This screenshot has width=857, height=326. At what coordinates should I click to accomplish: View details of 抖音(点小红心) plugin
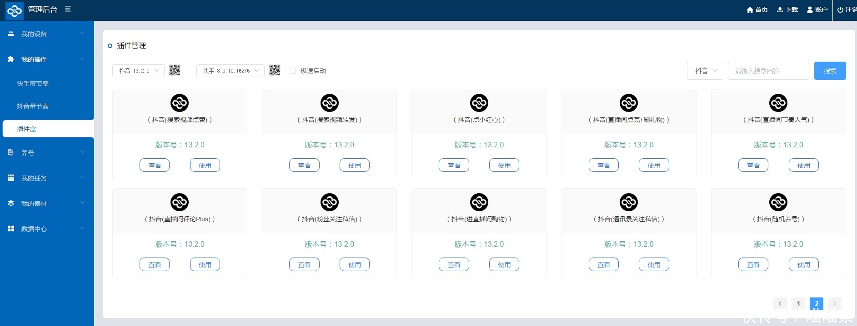tap(454, 165)
